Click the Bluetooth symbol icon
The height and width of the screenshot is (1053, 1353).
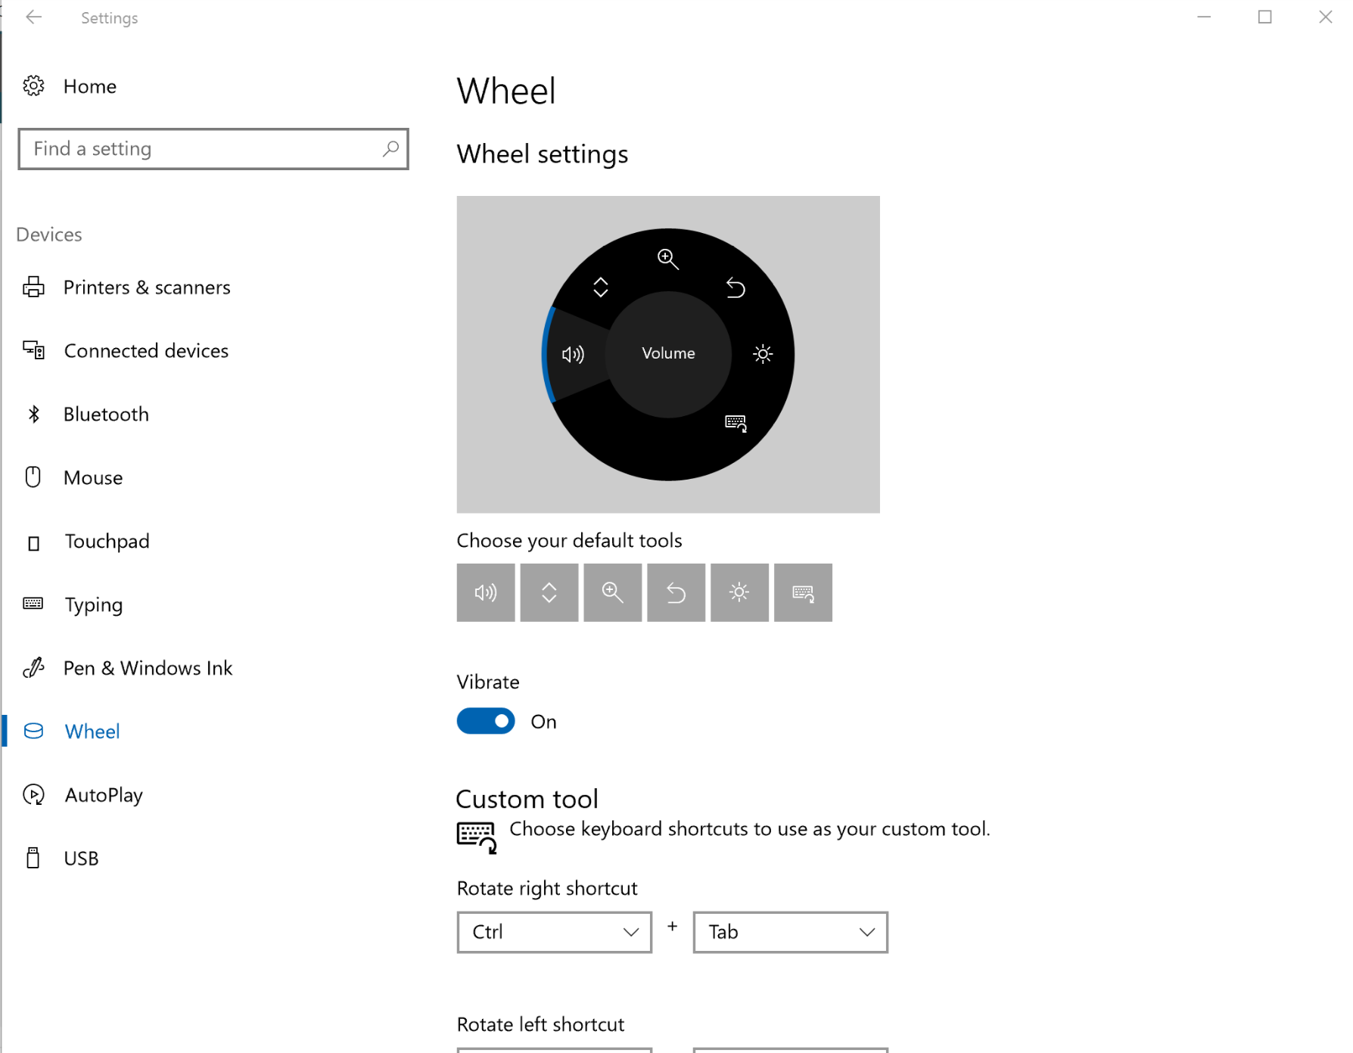(33, 414)
